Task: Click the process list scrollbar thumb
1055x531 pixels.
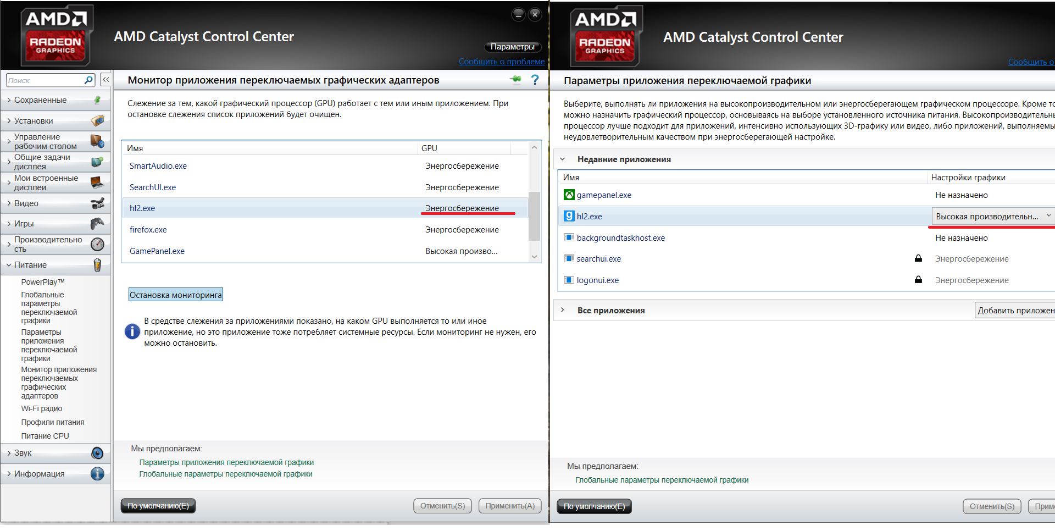Action: coord(534,216)
